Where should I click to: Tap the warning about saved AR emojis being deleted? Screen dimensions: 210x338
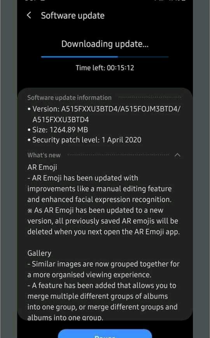click(x=103, y=221)
